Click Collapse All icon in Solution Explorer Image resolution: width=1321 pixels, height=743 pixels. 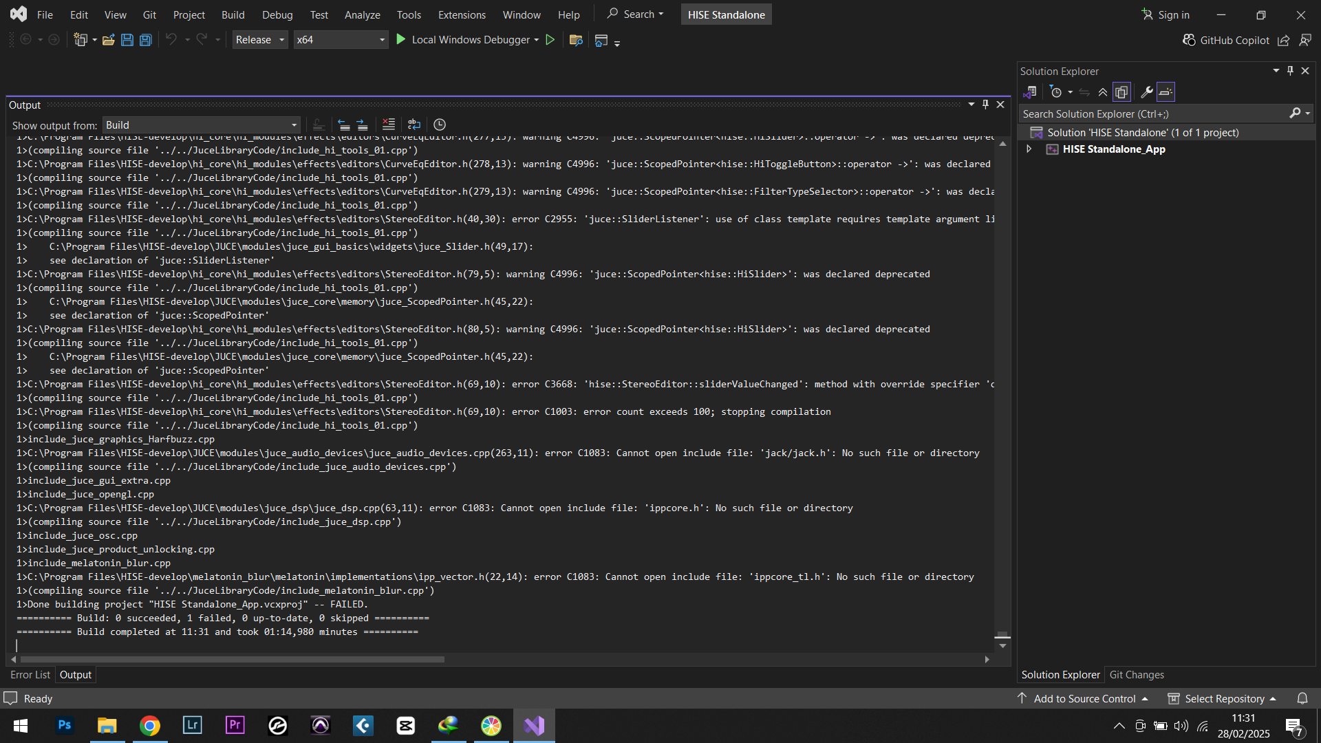[1103, 91]
